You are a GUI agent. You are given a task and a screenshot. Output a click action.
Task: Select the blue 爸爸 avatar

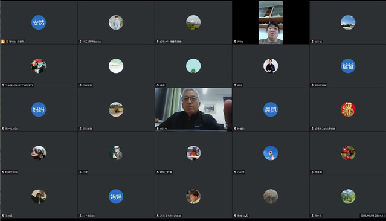tap(348, 66)
